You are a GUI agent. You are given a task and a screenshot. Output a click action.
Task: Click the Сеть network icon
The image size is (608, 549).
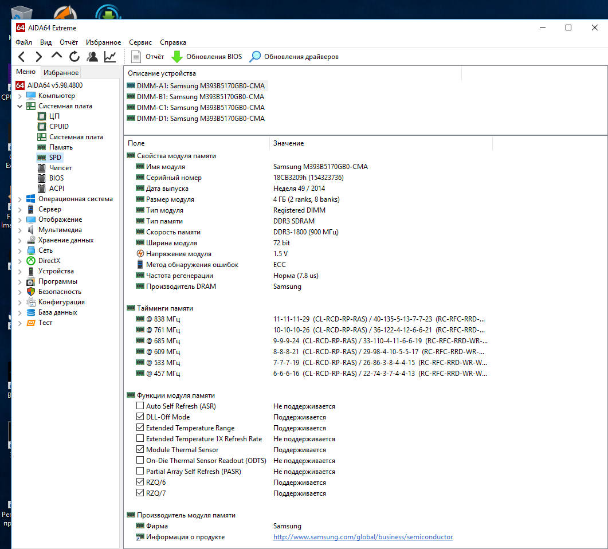point(31,250)
